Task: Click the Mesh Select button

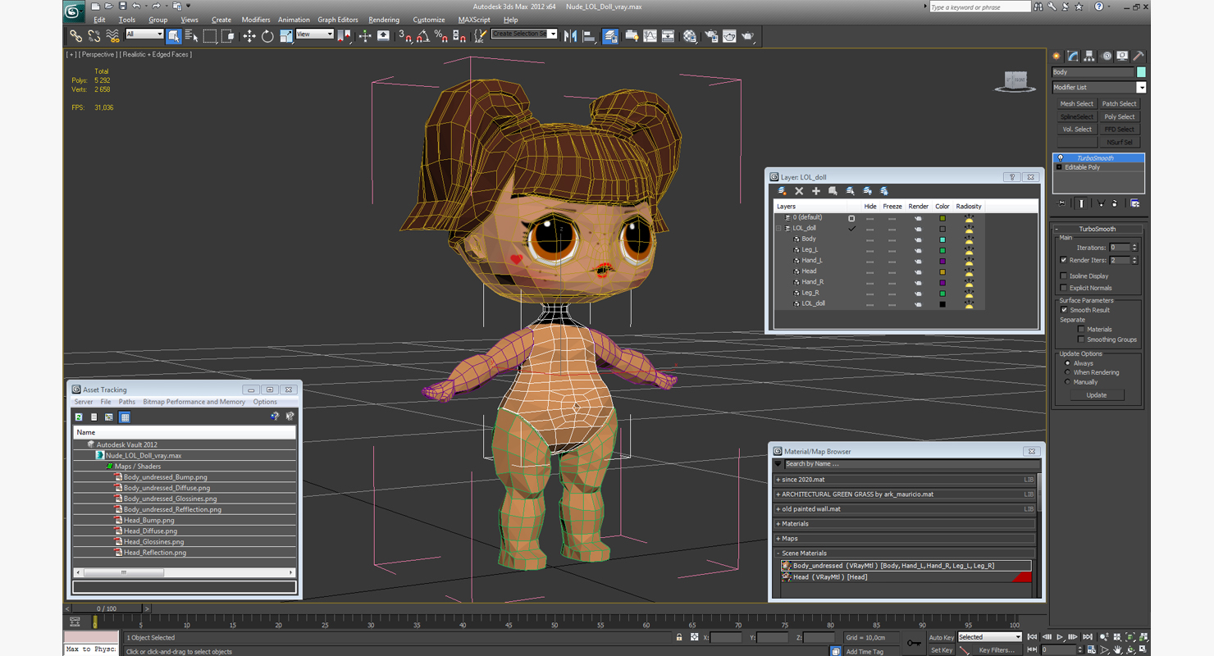Action: [1076, 104]
